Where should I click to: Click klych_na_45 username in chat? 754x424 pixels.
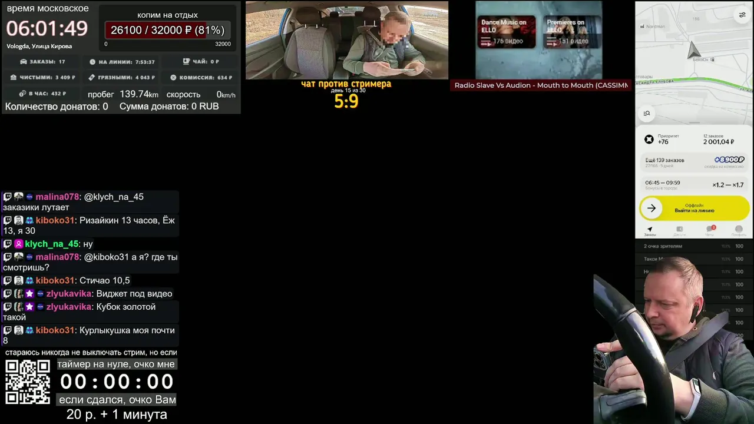point(51,244)
